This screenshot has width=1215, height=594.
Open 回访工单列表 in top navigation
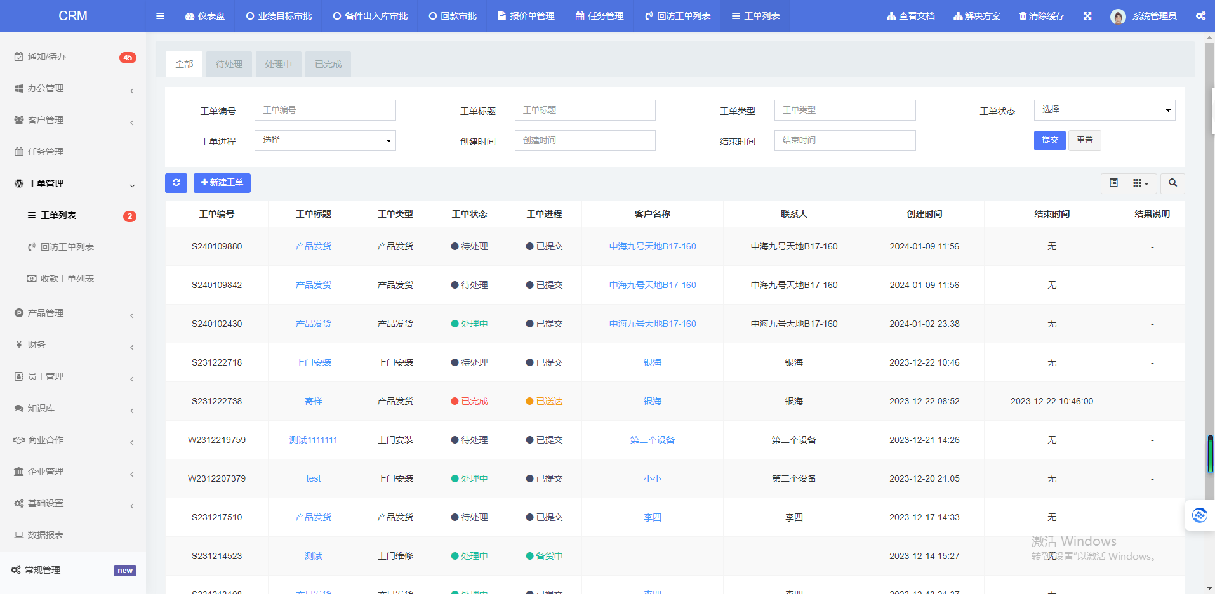(x=677, y=16)
